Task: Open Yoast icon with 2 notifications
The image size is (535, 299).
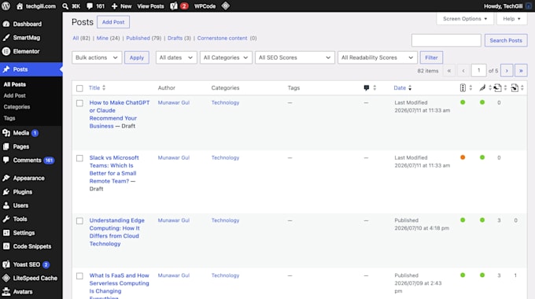Action: click(179, 6)
